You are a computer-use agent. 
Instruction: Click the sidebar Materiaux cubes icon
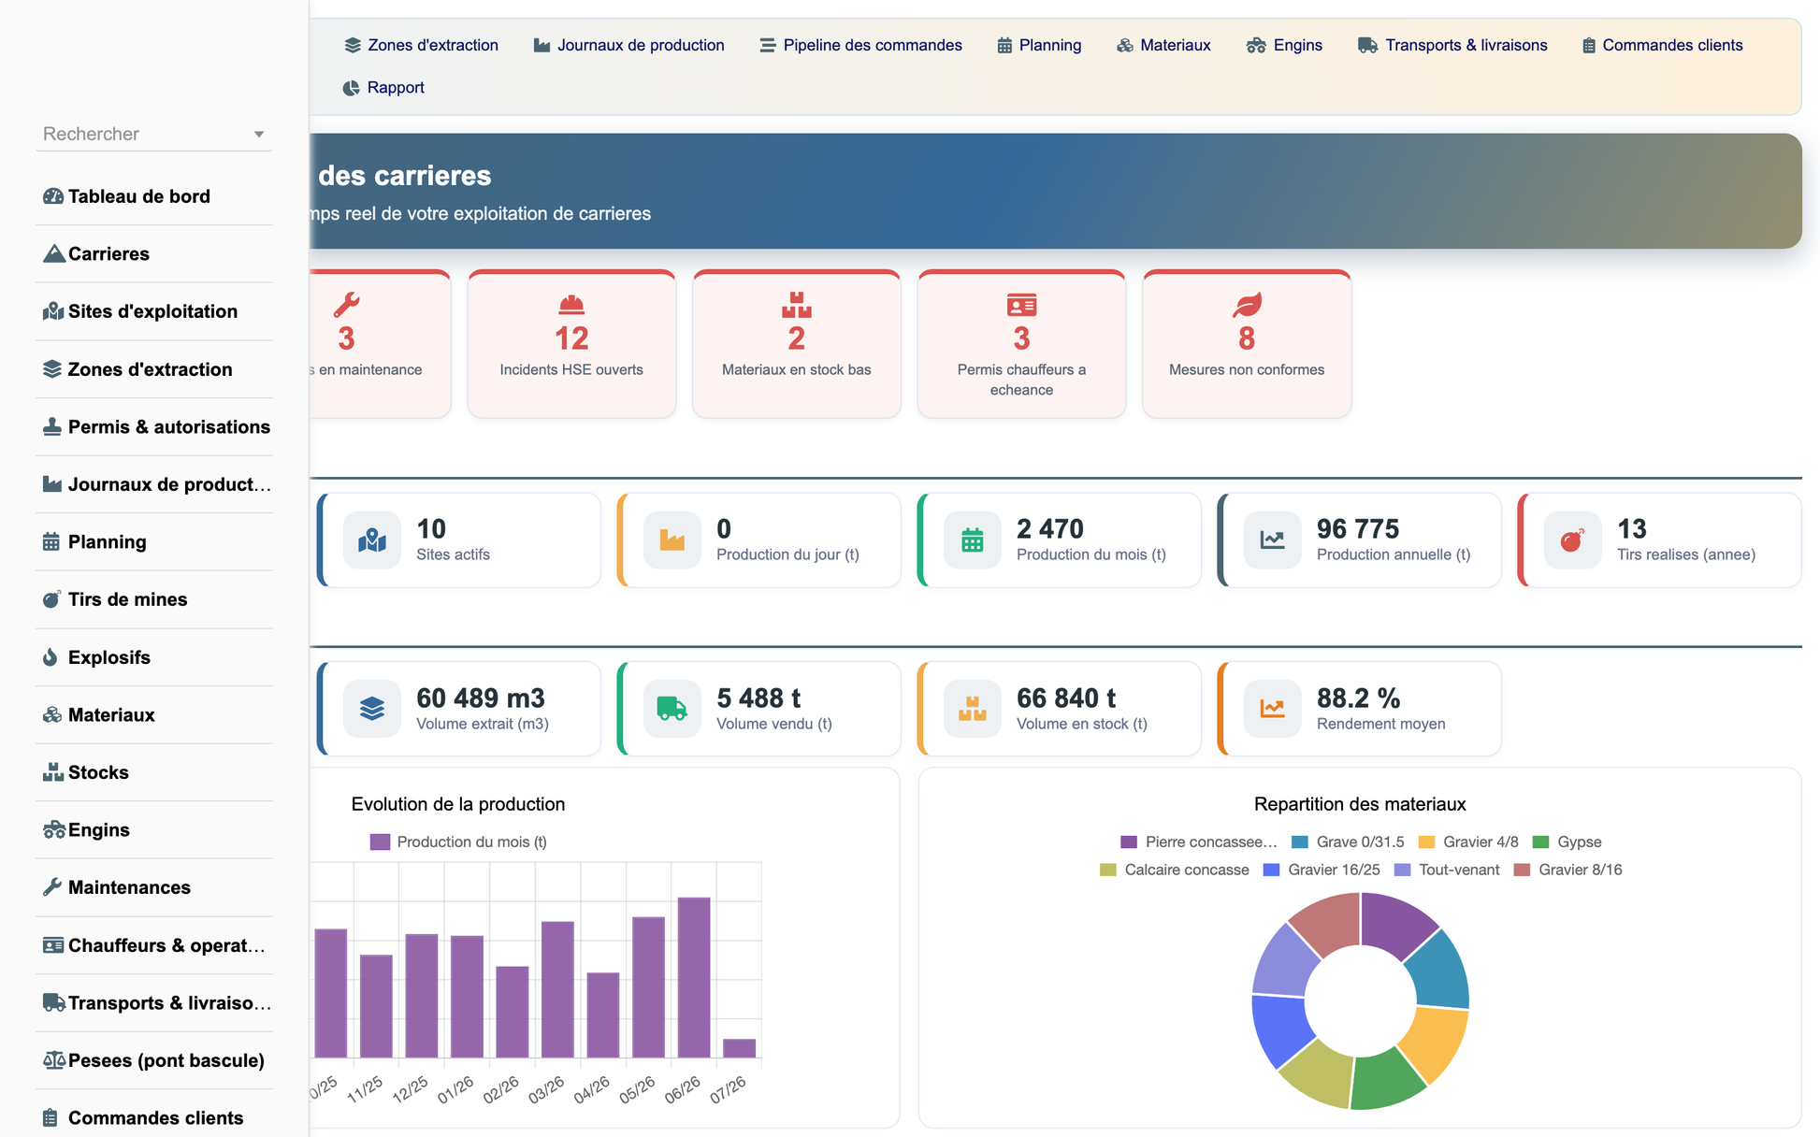click(x=52, y=715)
